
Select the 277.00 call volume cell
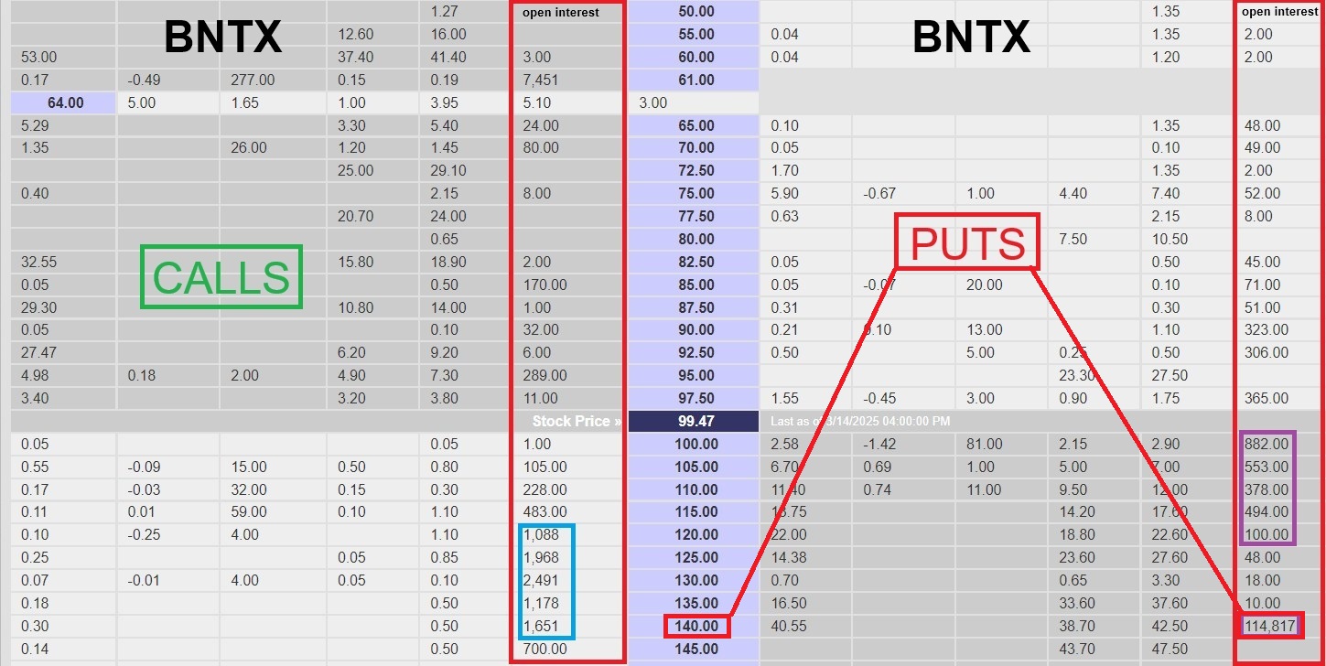tap(253, 80)
